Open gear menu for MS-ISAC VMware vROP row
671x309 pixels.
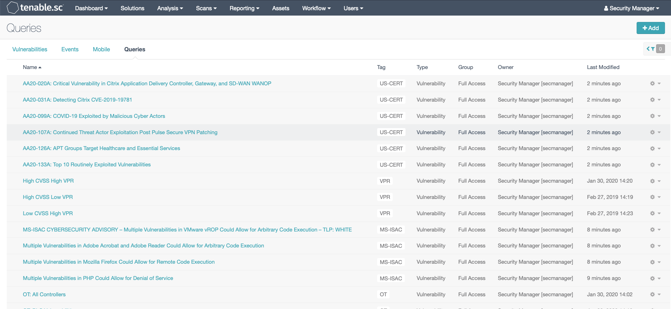coord(655,230)
